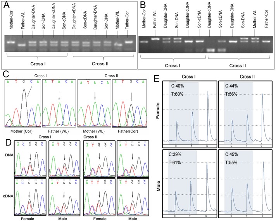Screen dimensions: 276x221
Task: Click the Famale row label in panel E
Action: pos(158,111)
